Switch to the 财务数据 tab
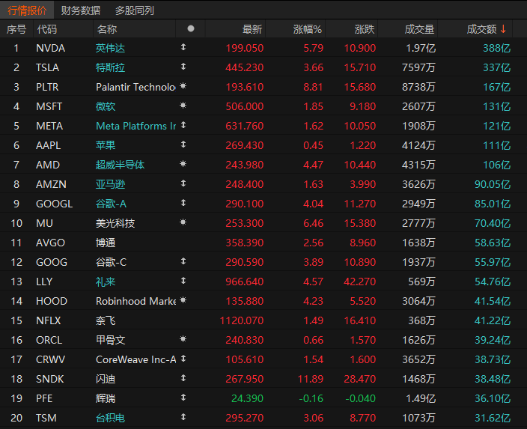 tap(81, 10)
